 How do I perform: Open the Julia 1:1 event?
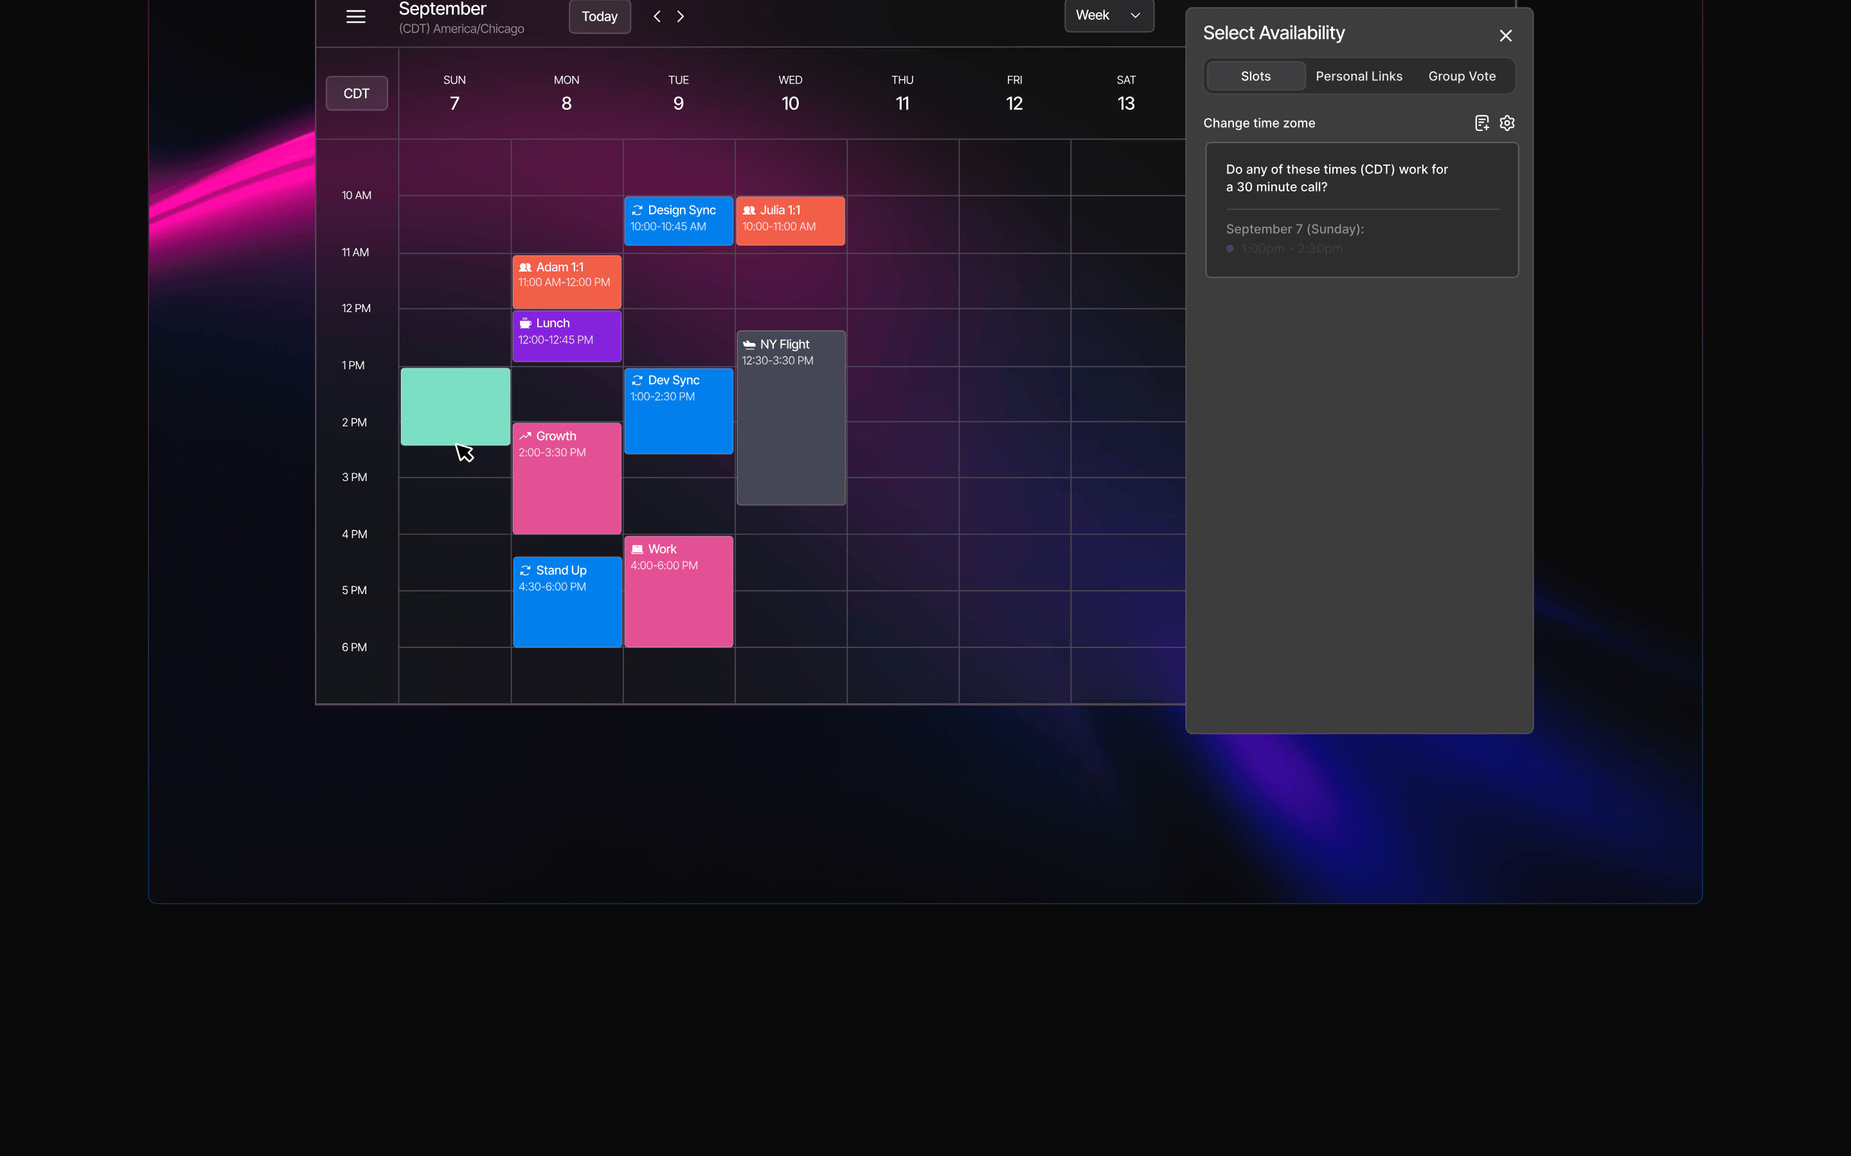[790, 220]
